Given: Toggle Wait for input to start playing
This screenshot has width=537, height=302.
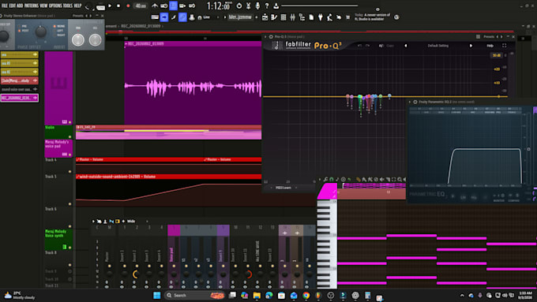Looking at the screenshot, I should pyautogui.click(x=164, y=6).
